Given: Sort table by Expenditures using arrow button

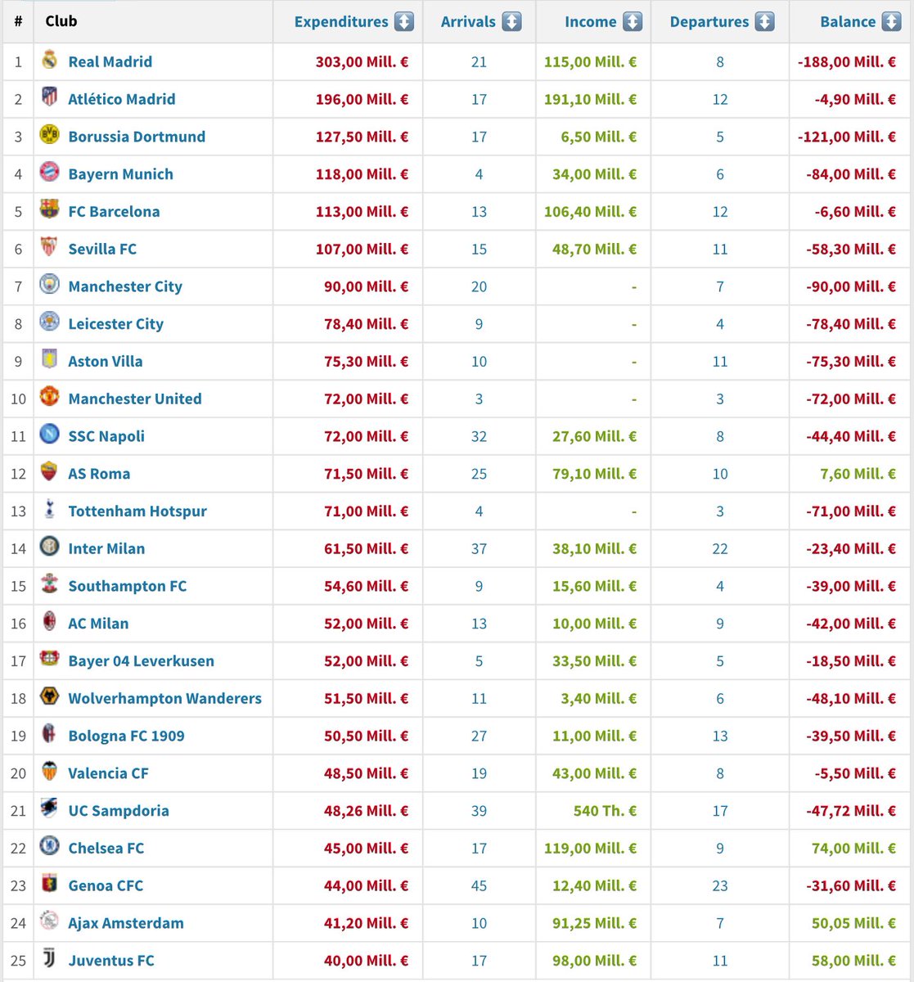Looking at the screenshot, I should [404, 22].
